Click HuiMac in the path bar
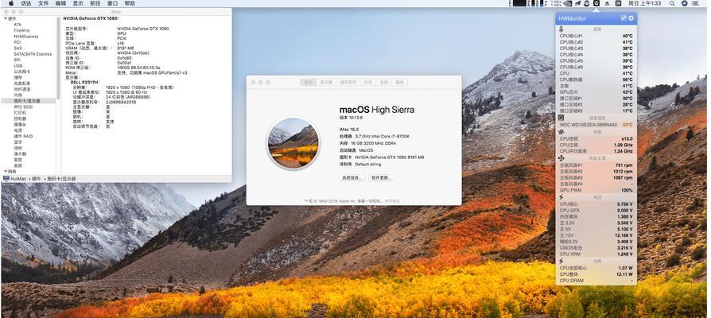Image resolution: width=711 pixels, height=318 pixels. [18, 179]
